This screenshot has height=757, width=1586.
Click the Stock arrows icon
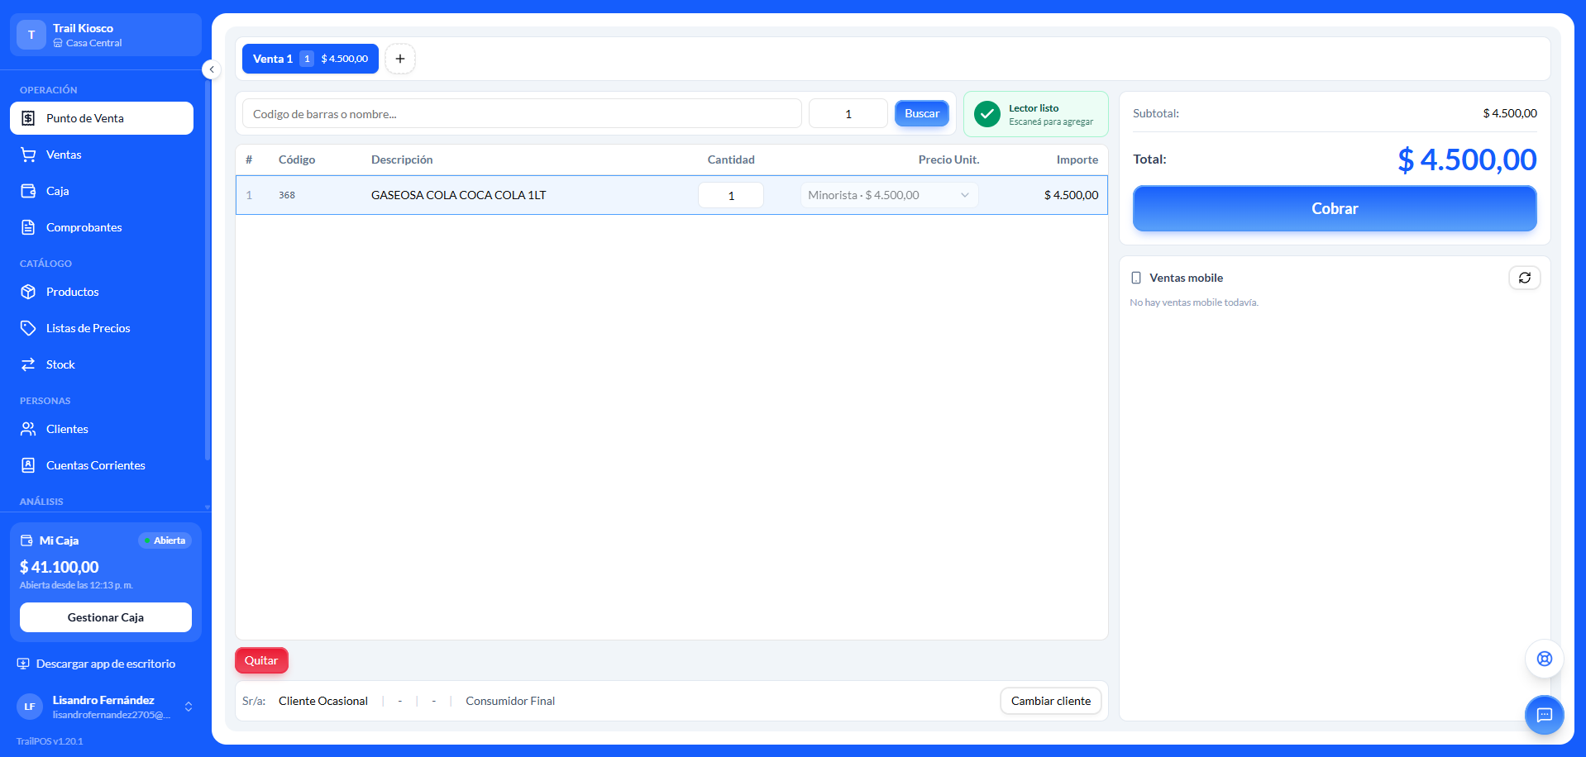point(28,364)
